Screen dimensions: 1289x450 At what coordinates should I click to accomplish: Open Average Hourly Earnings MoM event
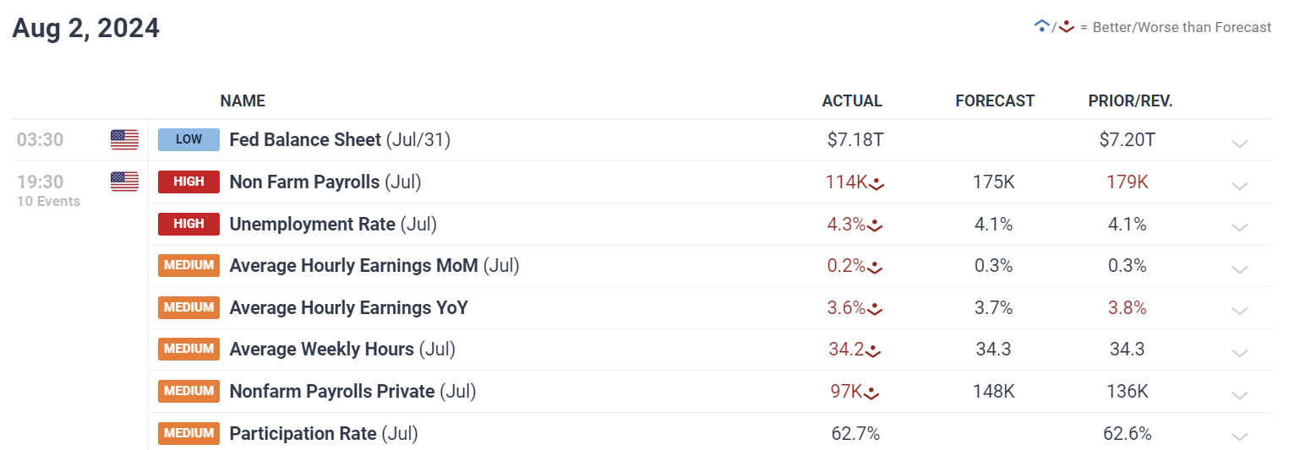pyautogui.click(x=374, y=266)
